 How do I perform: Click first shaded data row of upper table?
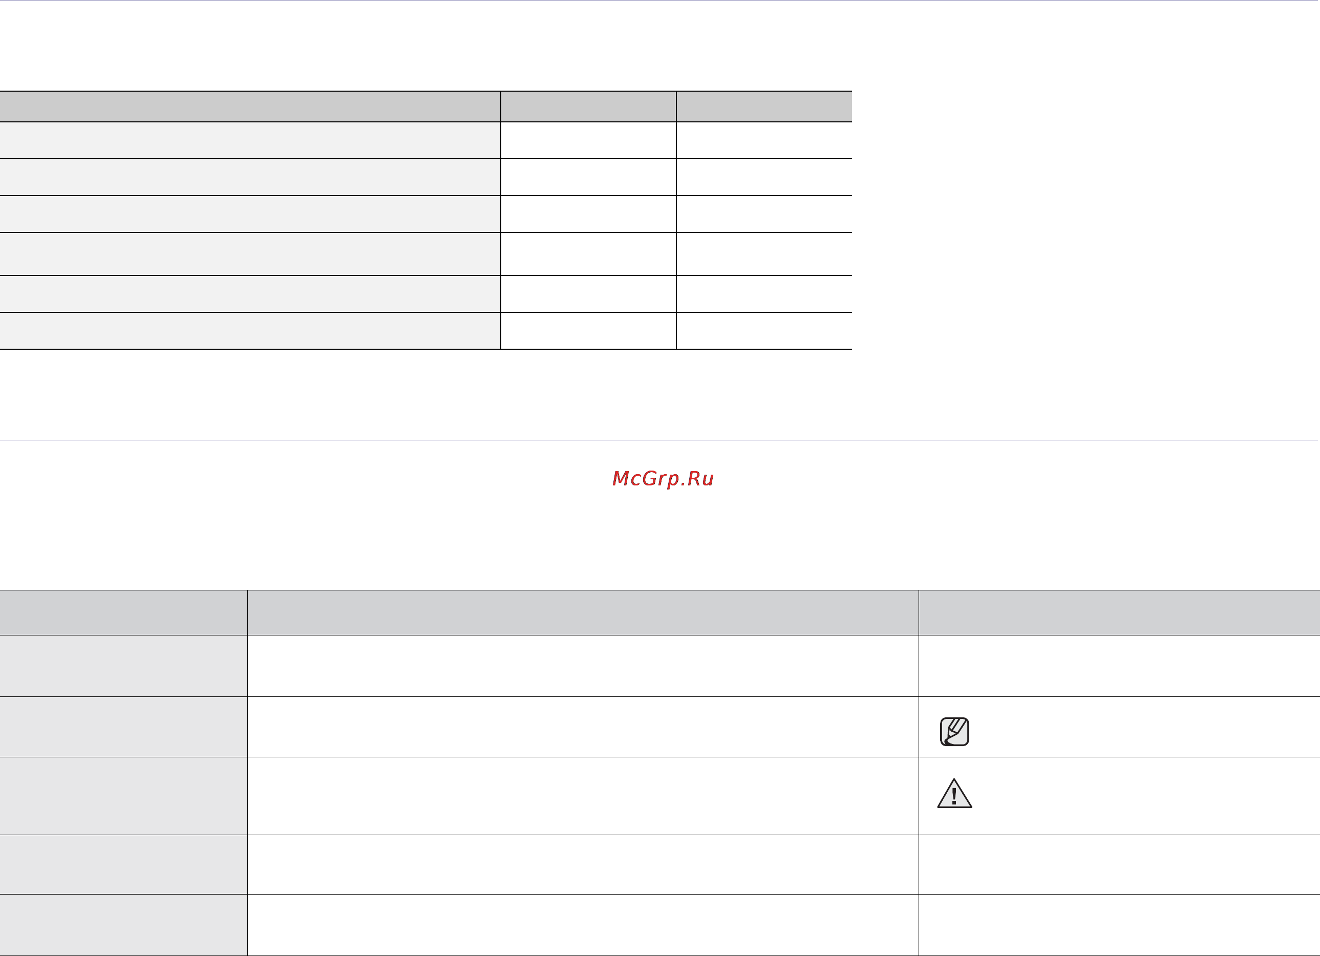coord(250,140)
